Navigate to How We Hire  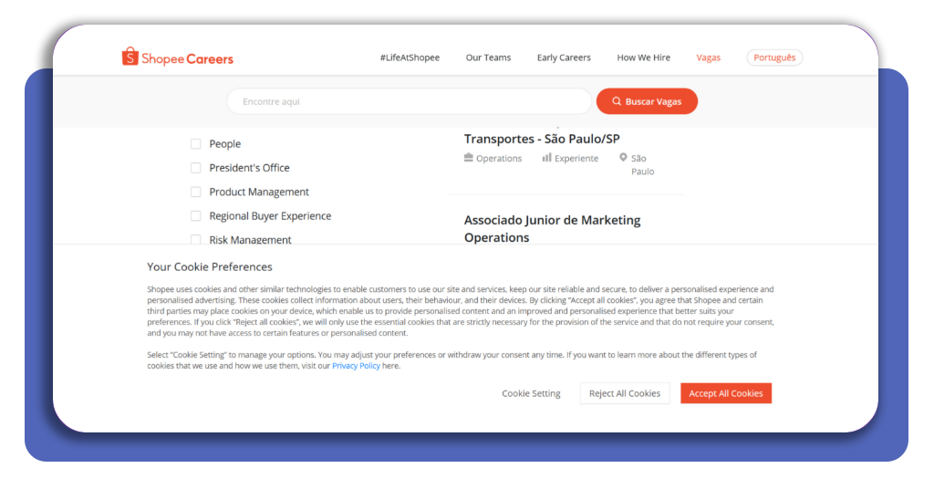[643, 57]
